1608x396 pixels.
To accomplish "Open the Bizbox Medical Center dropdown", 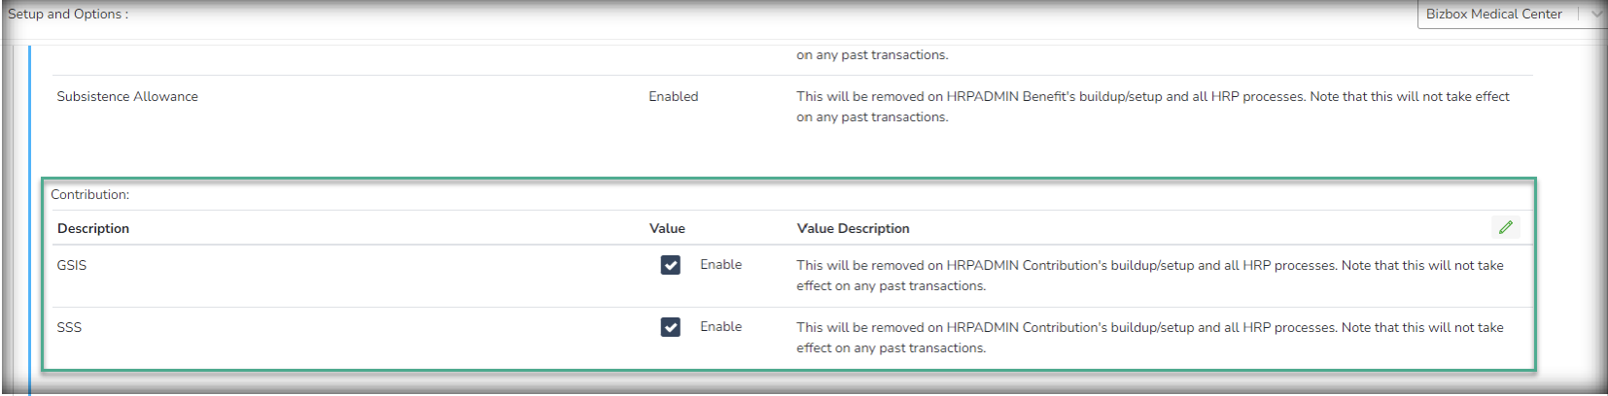I will 1493,15.
